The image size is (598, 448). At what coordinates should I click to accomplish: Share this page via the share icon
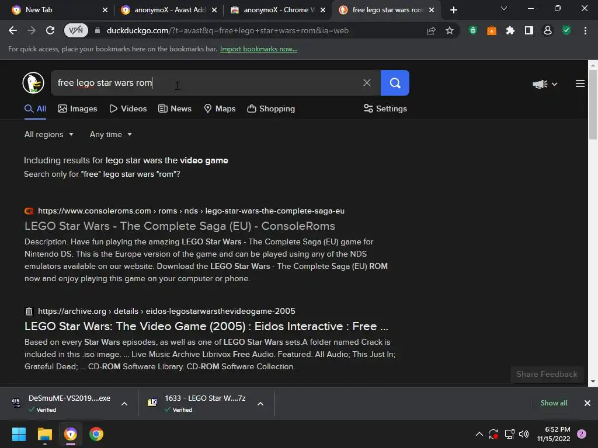coord(431,30)
